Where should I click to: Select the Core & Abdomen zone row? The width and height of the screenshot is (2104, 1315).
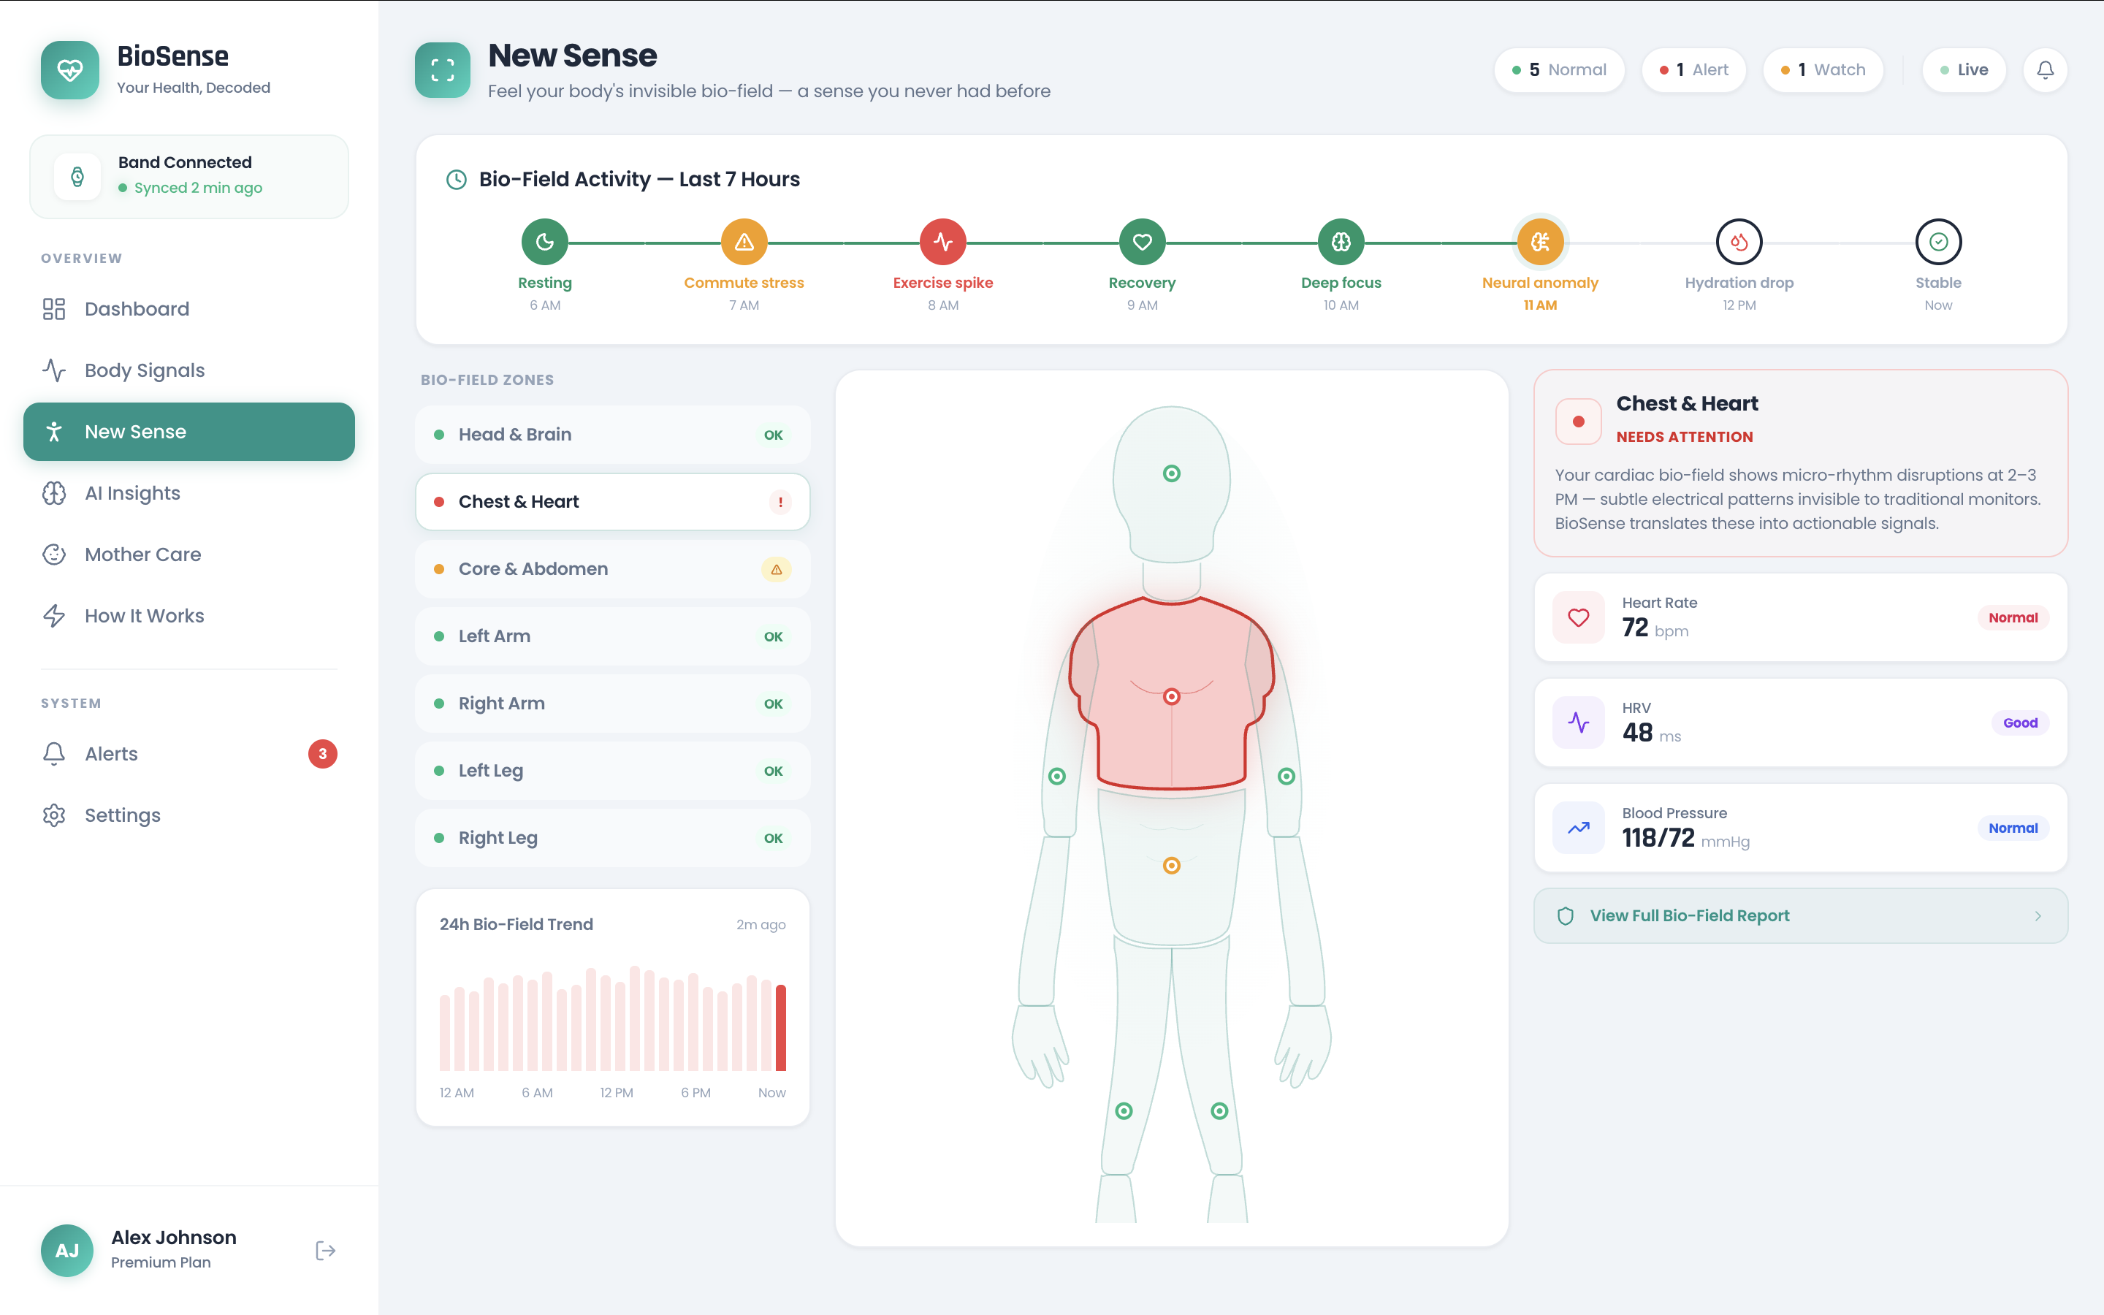(612, 569)
